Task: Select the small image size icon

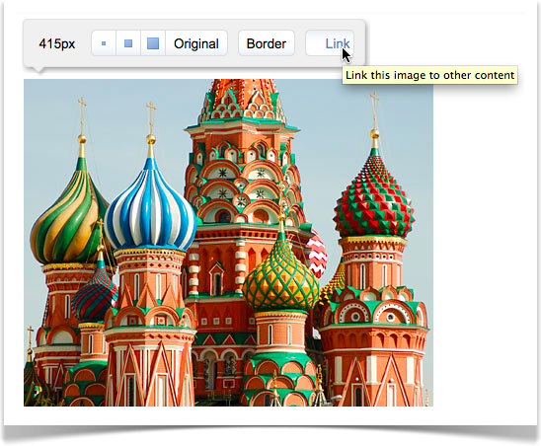Action: click(104, 43)
